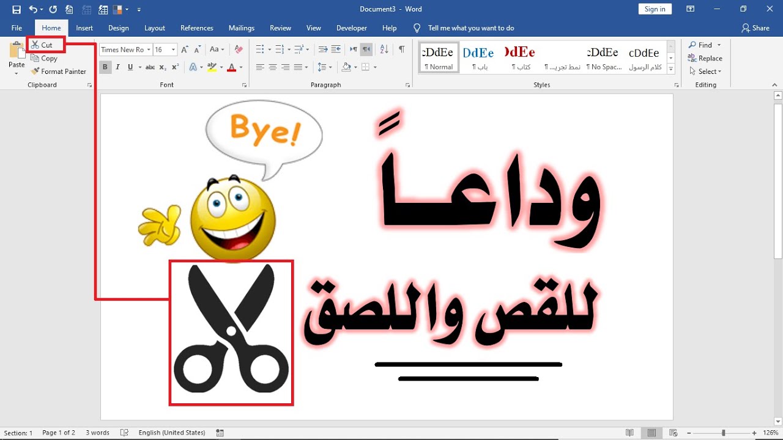Click the zoom slider handle in status bar

(723, 433)
